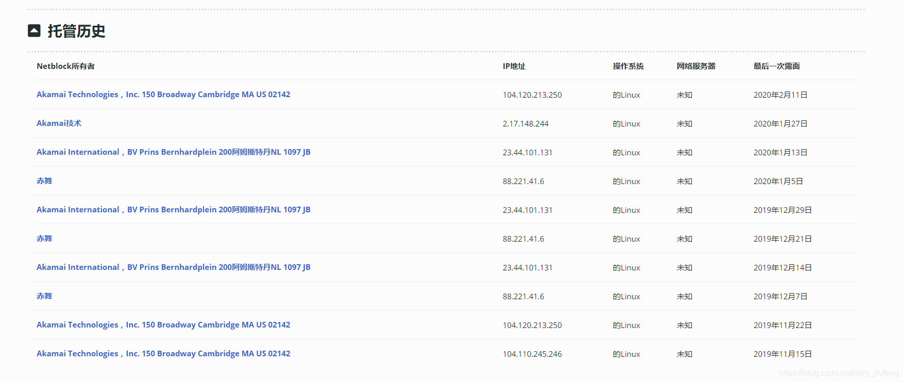Click the date 2020年1月5日
Image resolution: width=903 pixels, height=382 pixels.
coord(778,181)
